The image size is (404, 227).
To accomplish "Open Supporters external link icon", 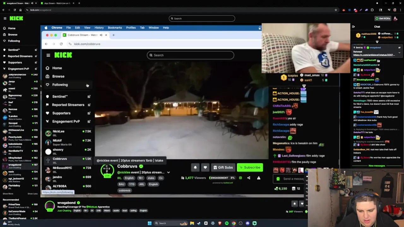I will [x=37, y=62].
